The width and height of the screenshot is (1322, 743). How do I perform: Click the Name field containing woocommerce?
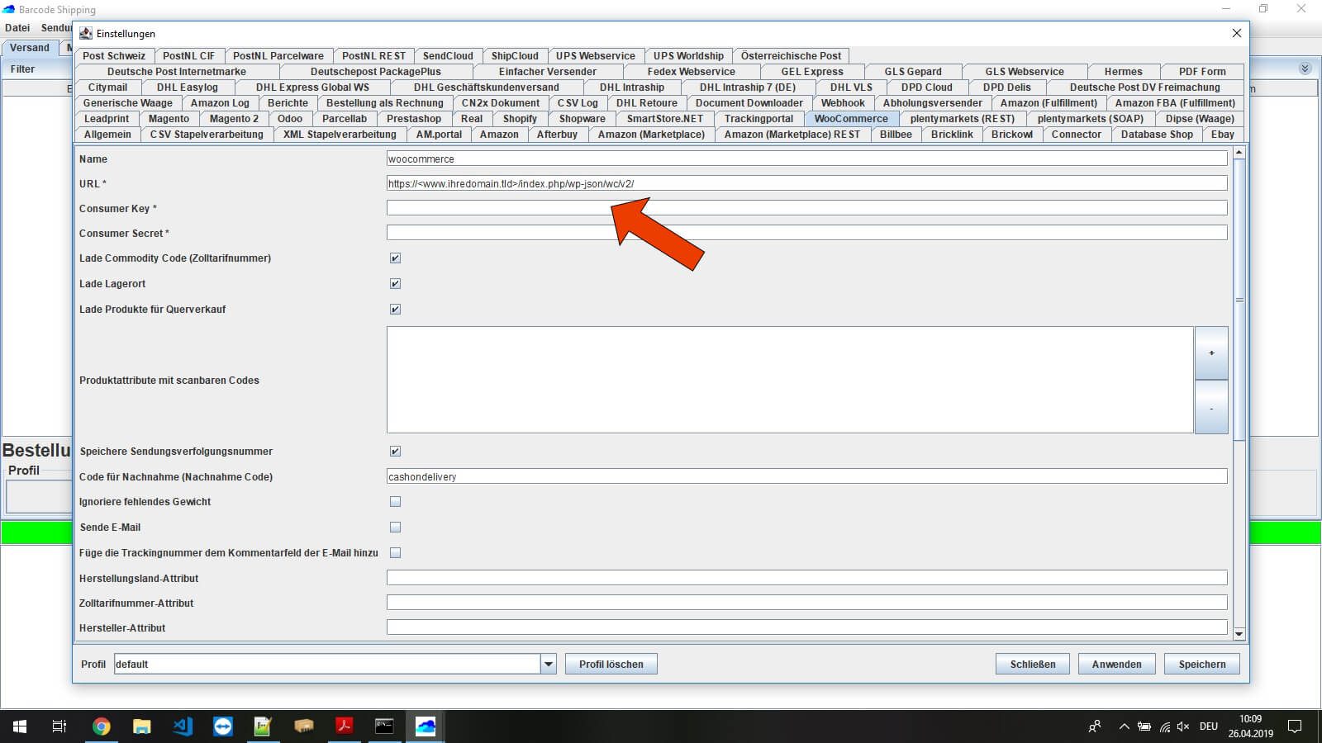point(806,159)
